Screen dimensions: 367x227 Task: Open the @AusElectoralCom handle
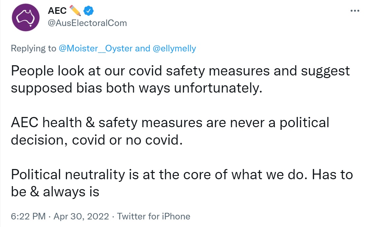[87, 23]
